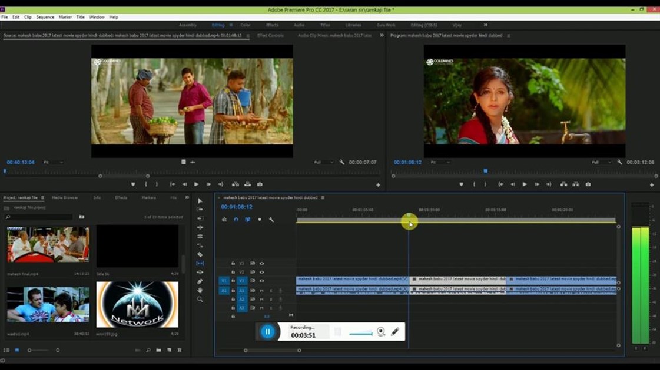Click Overwrite button in Source monitor
The width and height of the screenshot is (660, 370).
tap(247, 184)
